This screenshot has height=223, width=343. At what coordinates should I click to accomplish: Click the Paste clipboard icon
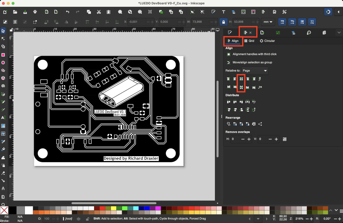[x=109, y=12]
